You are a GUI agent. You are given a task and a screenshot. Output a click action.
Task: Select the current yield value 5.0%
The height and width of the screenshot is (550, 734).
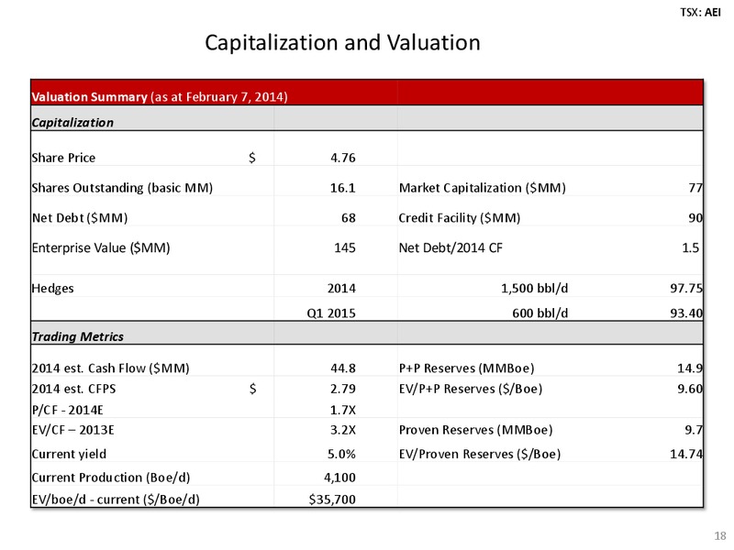tap(341, 454)
